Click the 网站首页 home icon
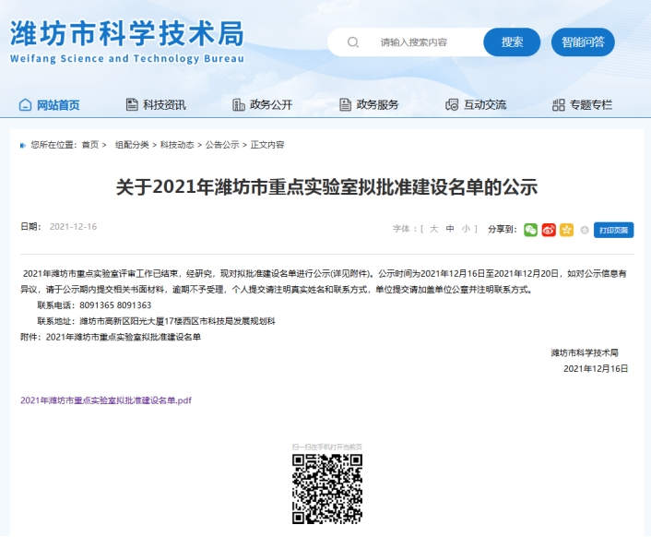Viewport: 651px width, 537px height. click(25, 105)
